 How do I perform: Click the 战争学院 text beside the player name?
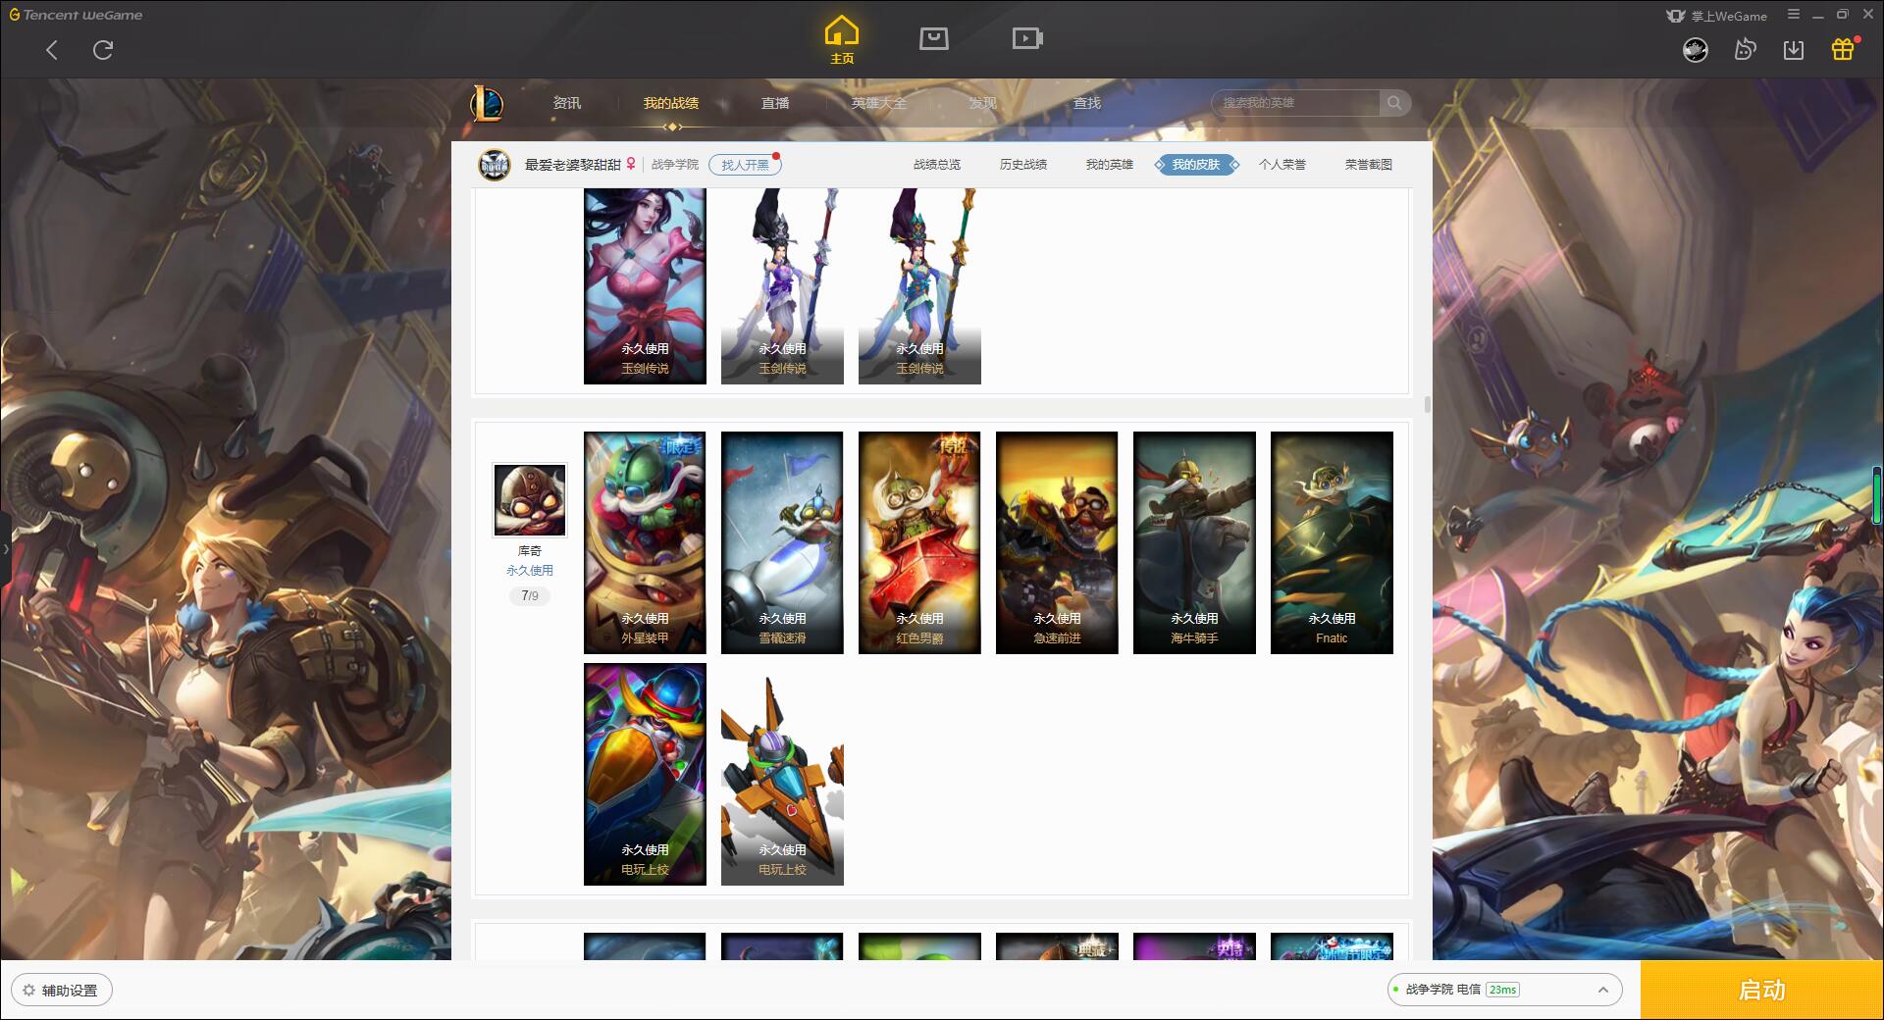(675, 165)
